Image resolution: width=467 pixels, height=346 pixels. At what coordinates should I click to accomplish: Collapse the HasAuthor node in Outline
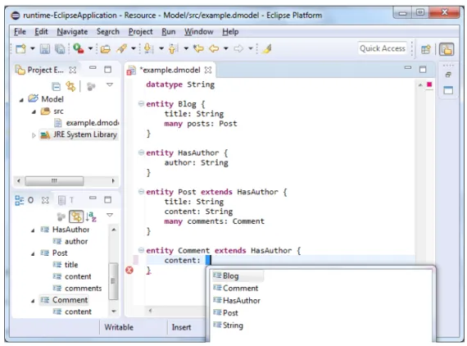coord(33,230)
